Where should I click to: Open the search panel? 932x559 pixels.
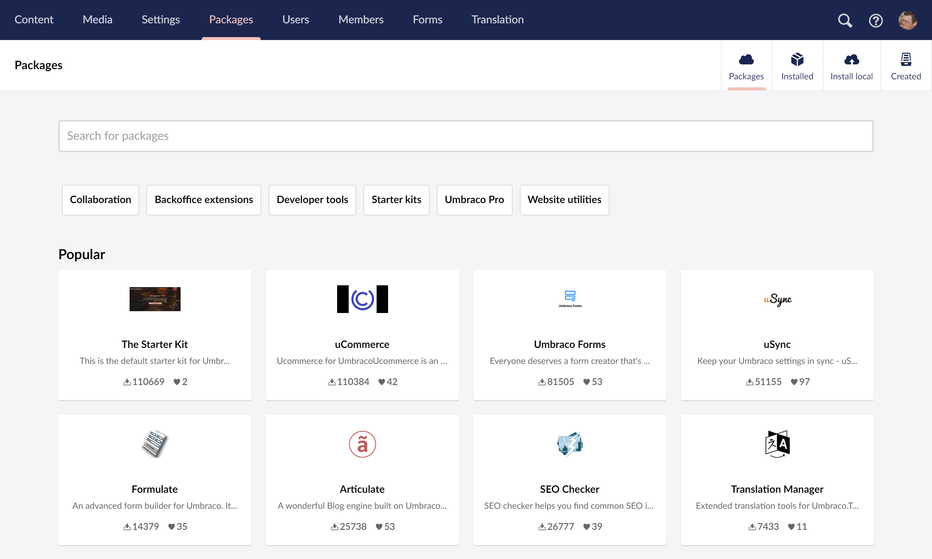tap(845, 20)
